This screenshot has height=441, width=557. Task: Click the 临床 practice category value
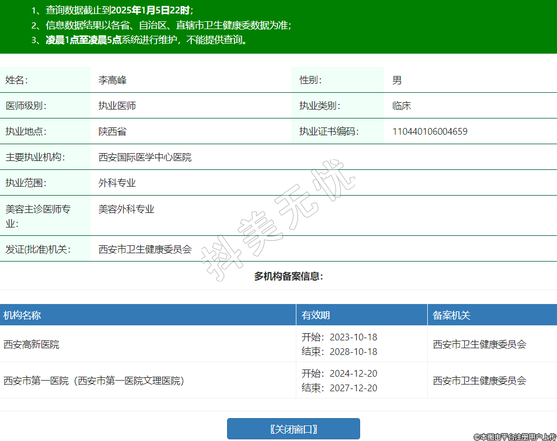pos(402,106)
